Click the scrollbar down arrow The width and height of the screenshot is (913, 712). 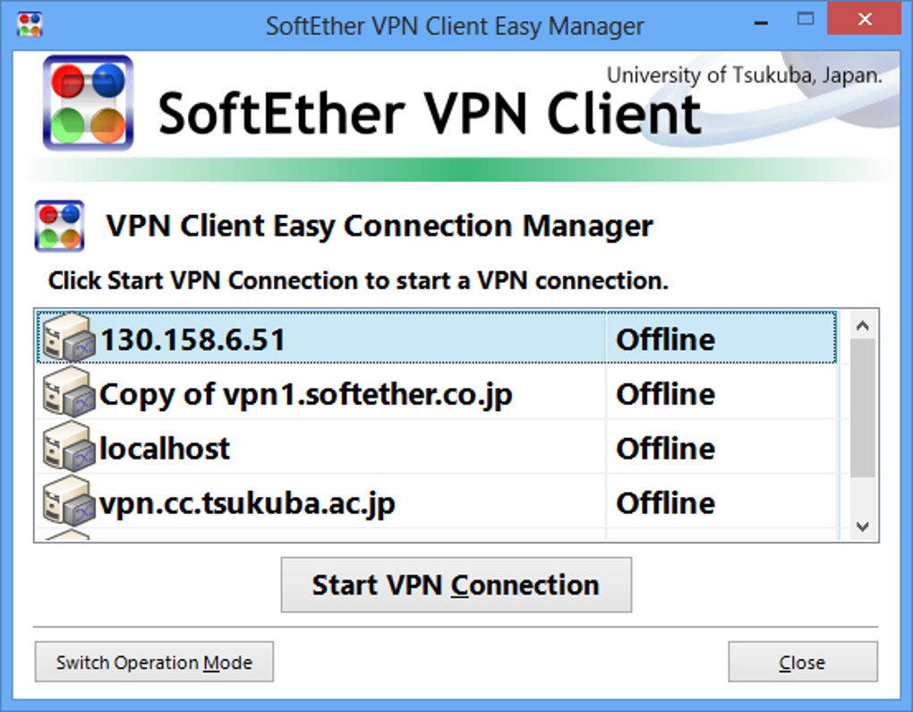(x=861, y=527)
